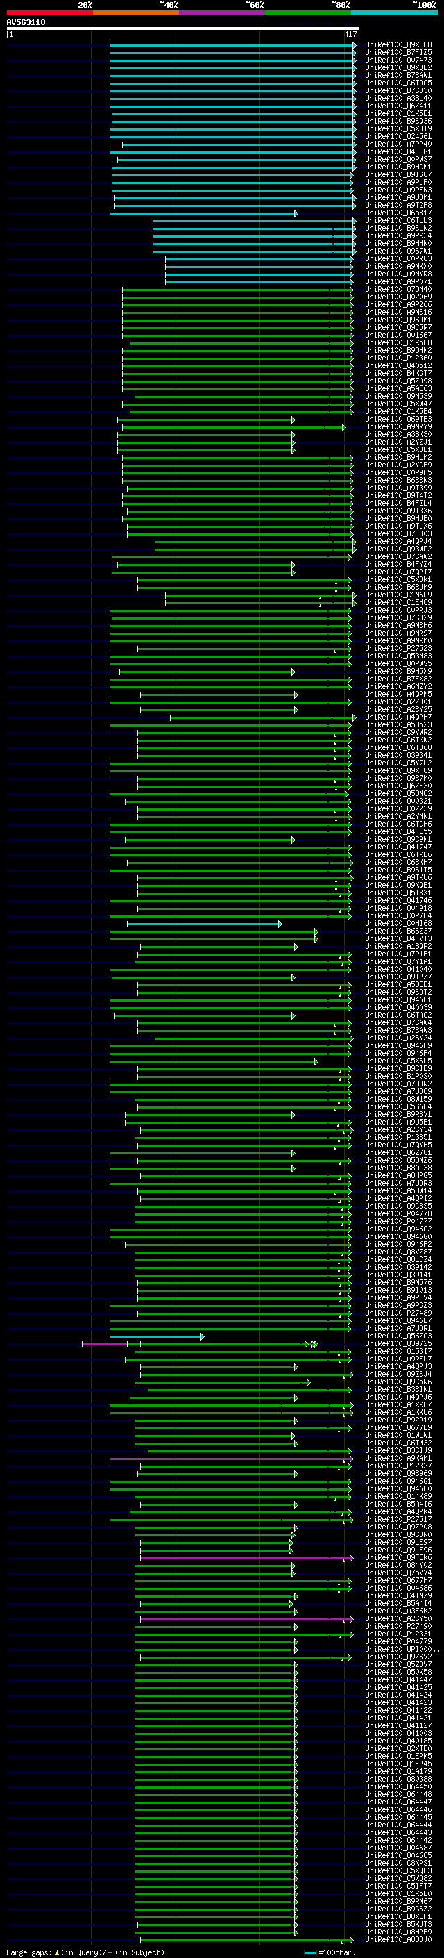
Task: Select label UniRef100_Q7Y1A1
Action: 398,961
